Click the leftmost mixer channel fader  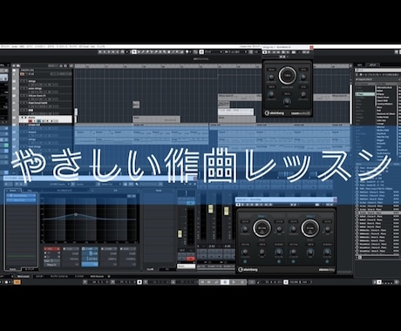180,233
